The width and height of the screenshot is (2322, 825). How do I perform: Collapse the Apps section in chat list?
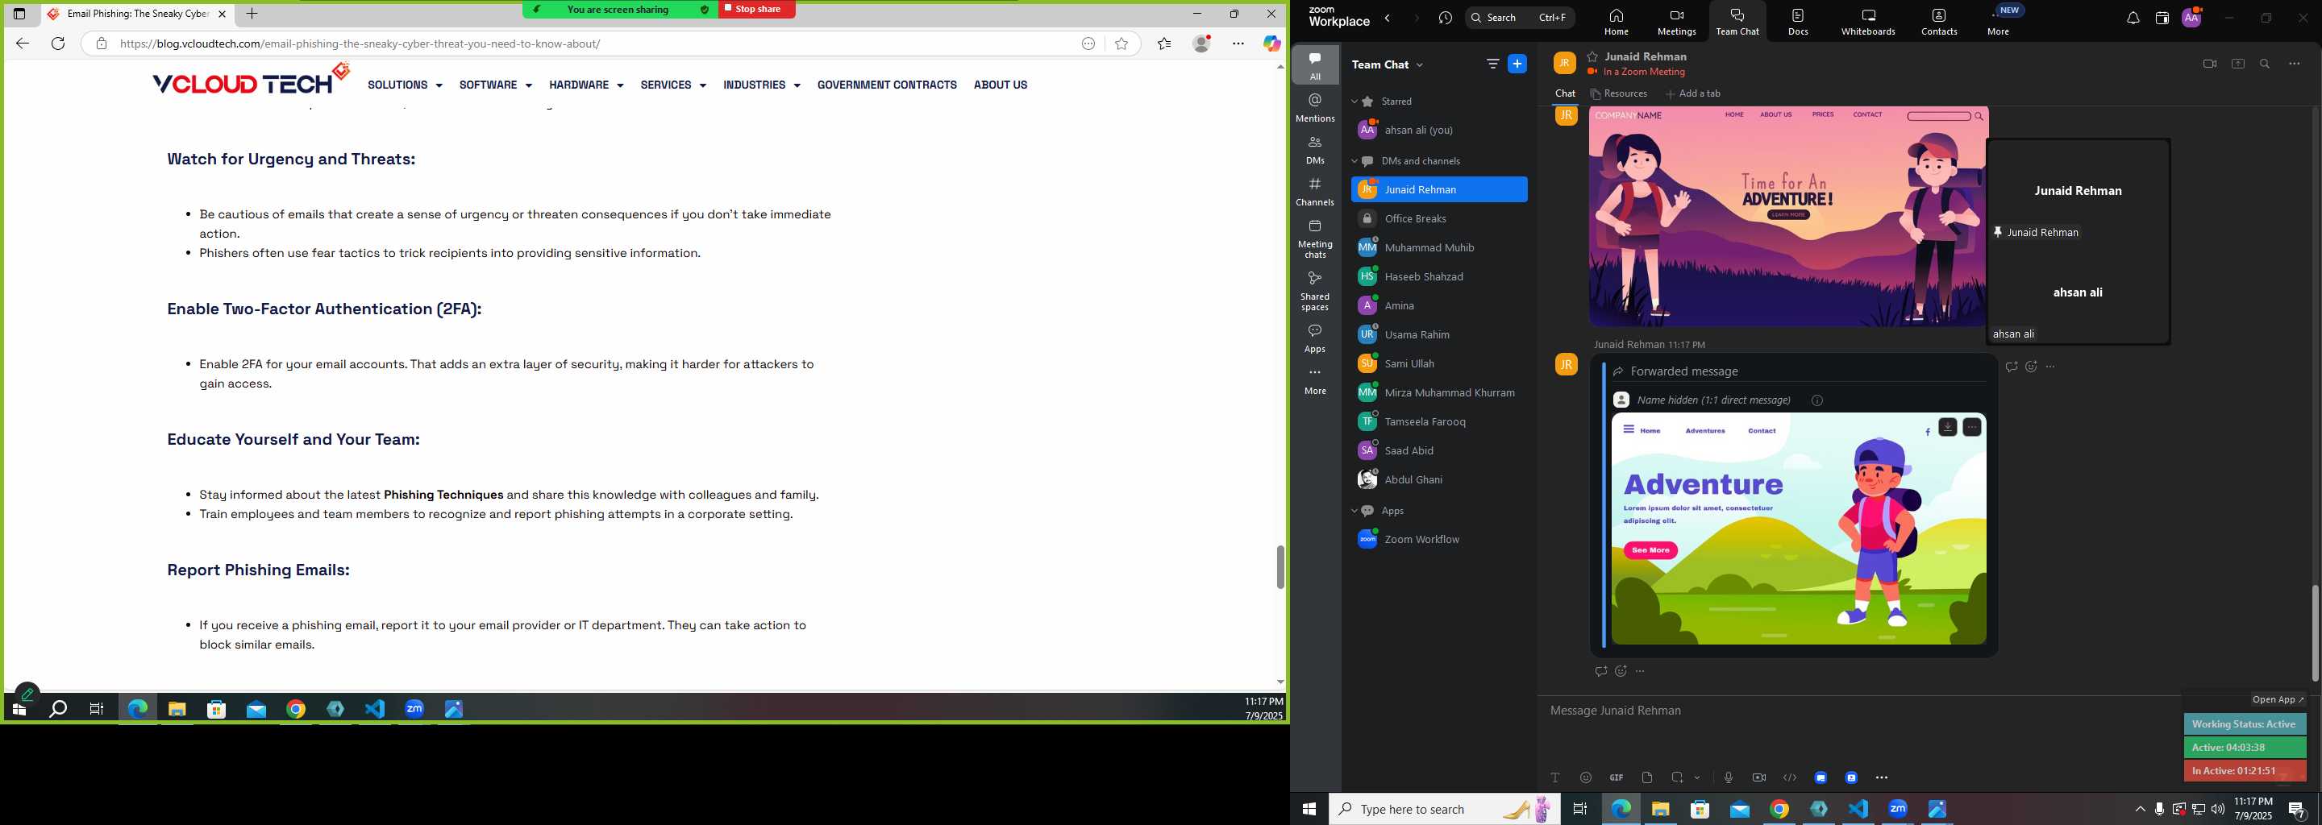click(1354, 511)
